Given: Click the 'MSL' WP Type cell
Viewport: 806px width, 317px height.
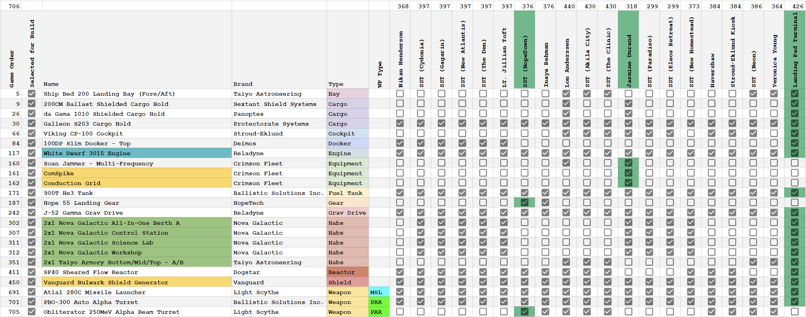Looking at the screenshot, I should (x=379, y=292).
